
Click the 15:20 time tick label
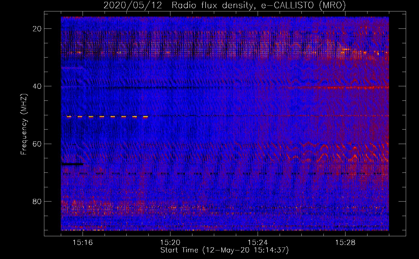pos(170,243)
